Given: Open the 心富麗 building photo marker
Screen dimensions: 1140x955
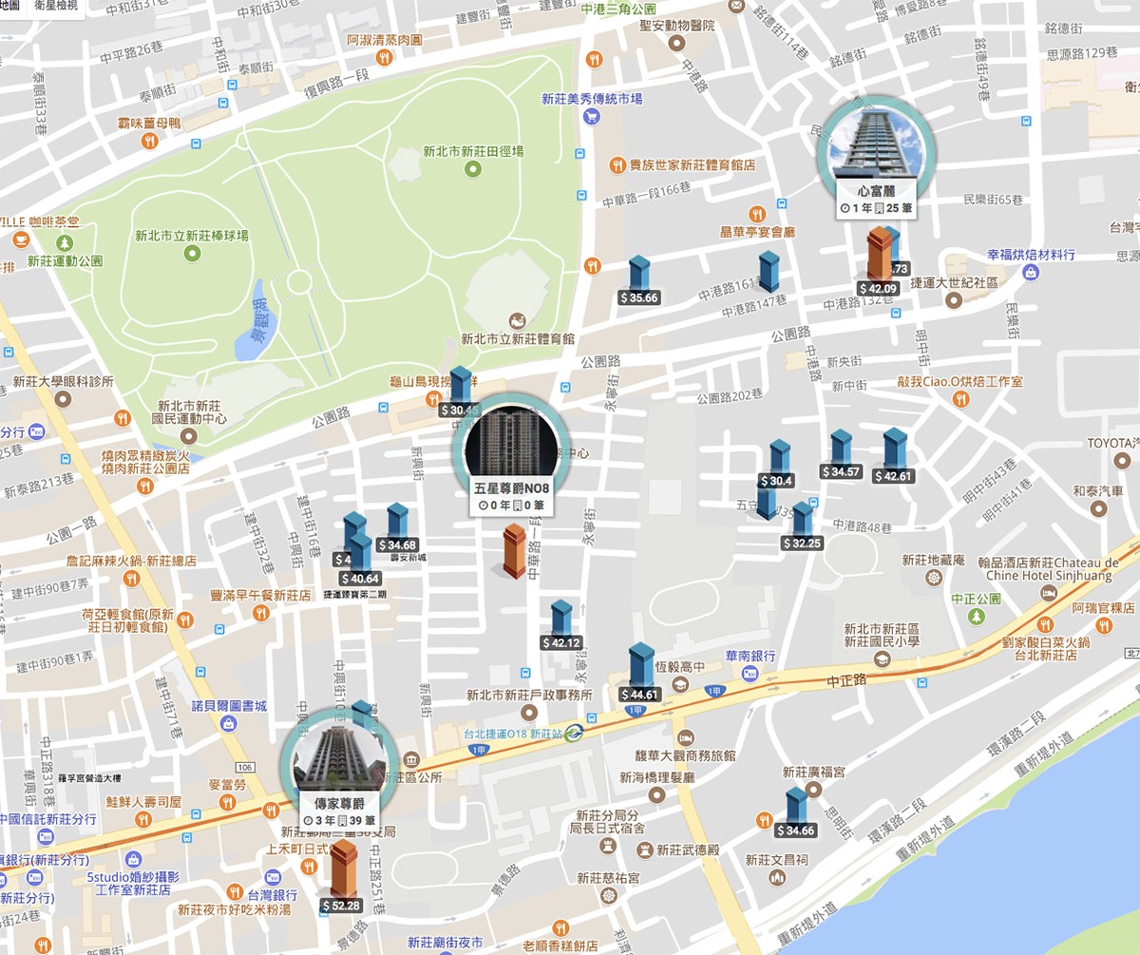Looking at the screenshot, I should coord(876,143).
